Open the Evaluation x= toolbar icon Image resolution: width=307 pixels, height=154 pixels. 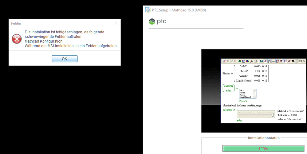273,61
